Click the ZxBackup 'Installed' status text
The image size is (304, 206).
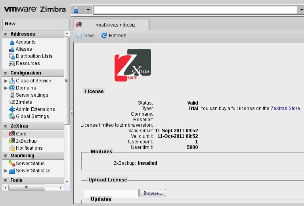(x=147, y=163)
